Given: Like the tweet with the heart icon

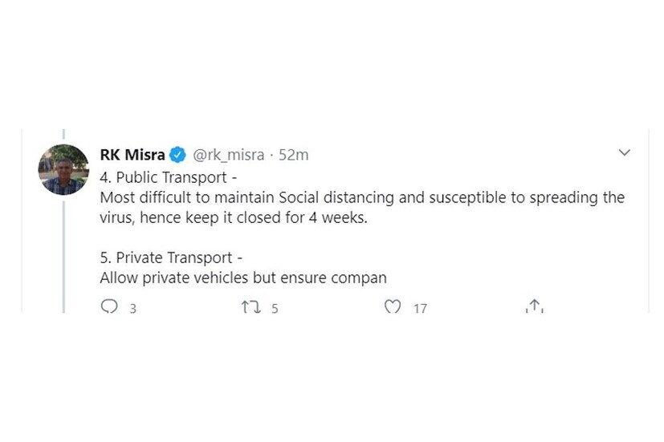Looking at the screenshot, I should tap(393, 307).
